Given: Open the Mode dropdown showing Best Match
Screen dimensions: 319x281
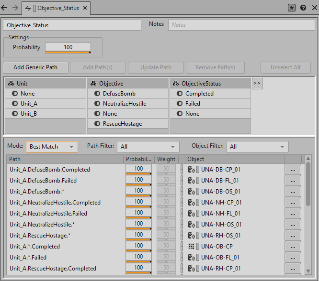Looking at the screenshot, I should pos(52,147).
